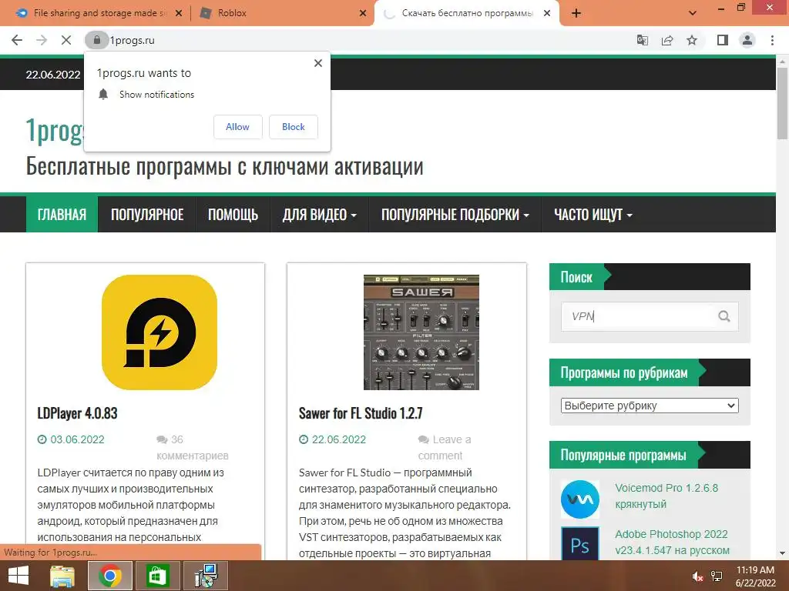The width and height of the screenshot is (789, 591).
Task: Click the 03.06.2022 date link
Action: click(77, 439)
